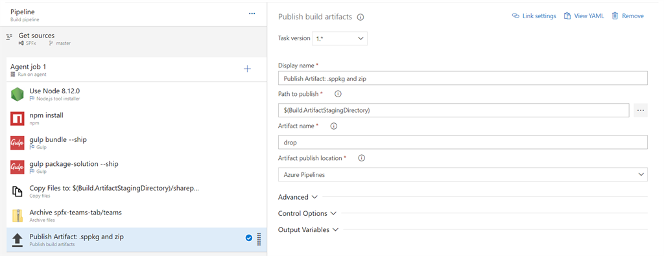Select the Publish Artifact: .sppkg and zip task
The height and width of the screenshot is (256, 664).
(x=137, y=240)
